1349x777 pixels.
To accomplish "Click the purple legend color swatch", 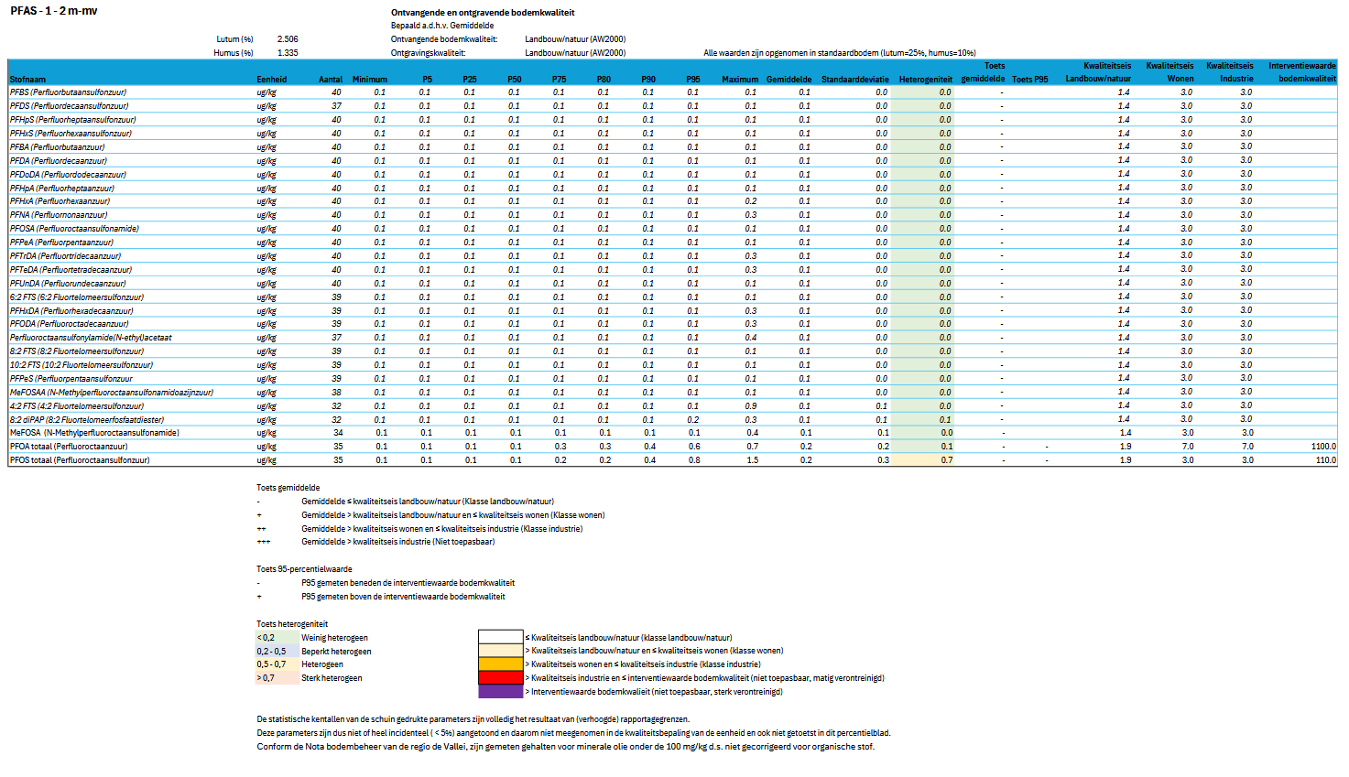I will 500,692.
